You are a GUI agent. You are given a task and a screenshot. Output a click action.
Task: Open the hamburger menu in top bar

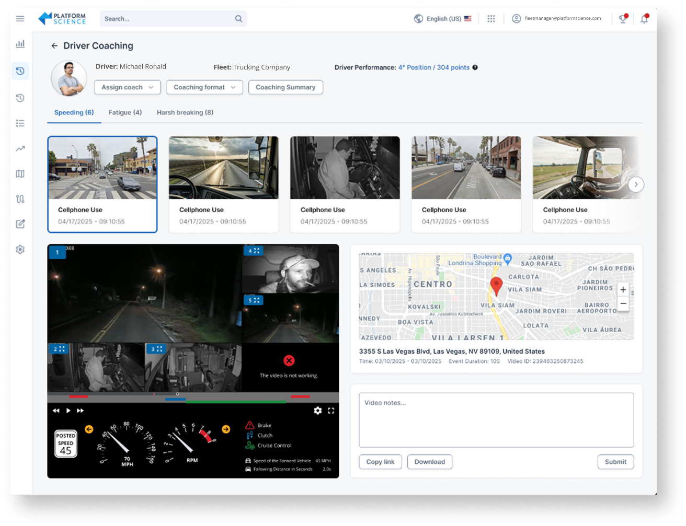20,19
